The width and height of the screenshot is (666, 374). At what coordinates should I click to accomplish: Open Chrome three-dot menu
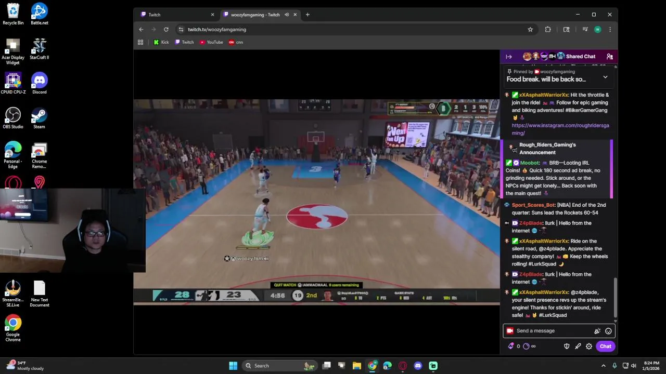pos(610,30)
